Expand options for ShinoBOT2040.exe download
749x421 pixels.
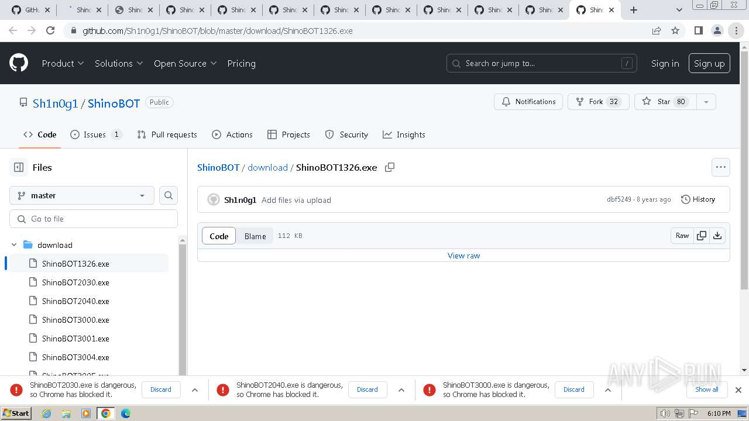coord(401,389)
